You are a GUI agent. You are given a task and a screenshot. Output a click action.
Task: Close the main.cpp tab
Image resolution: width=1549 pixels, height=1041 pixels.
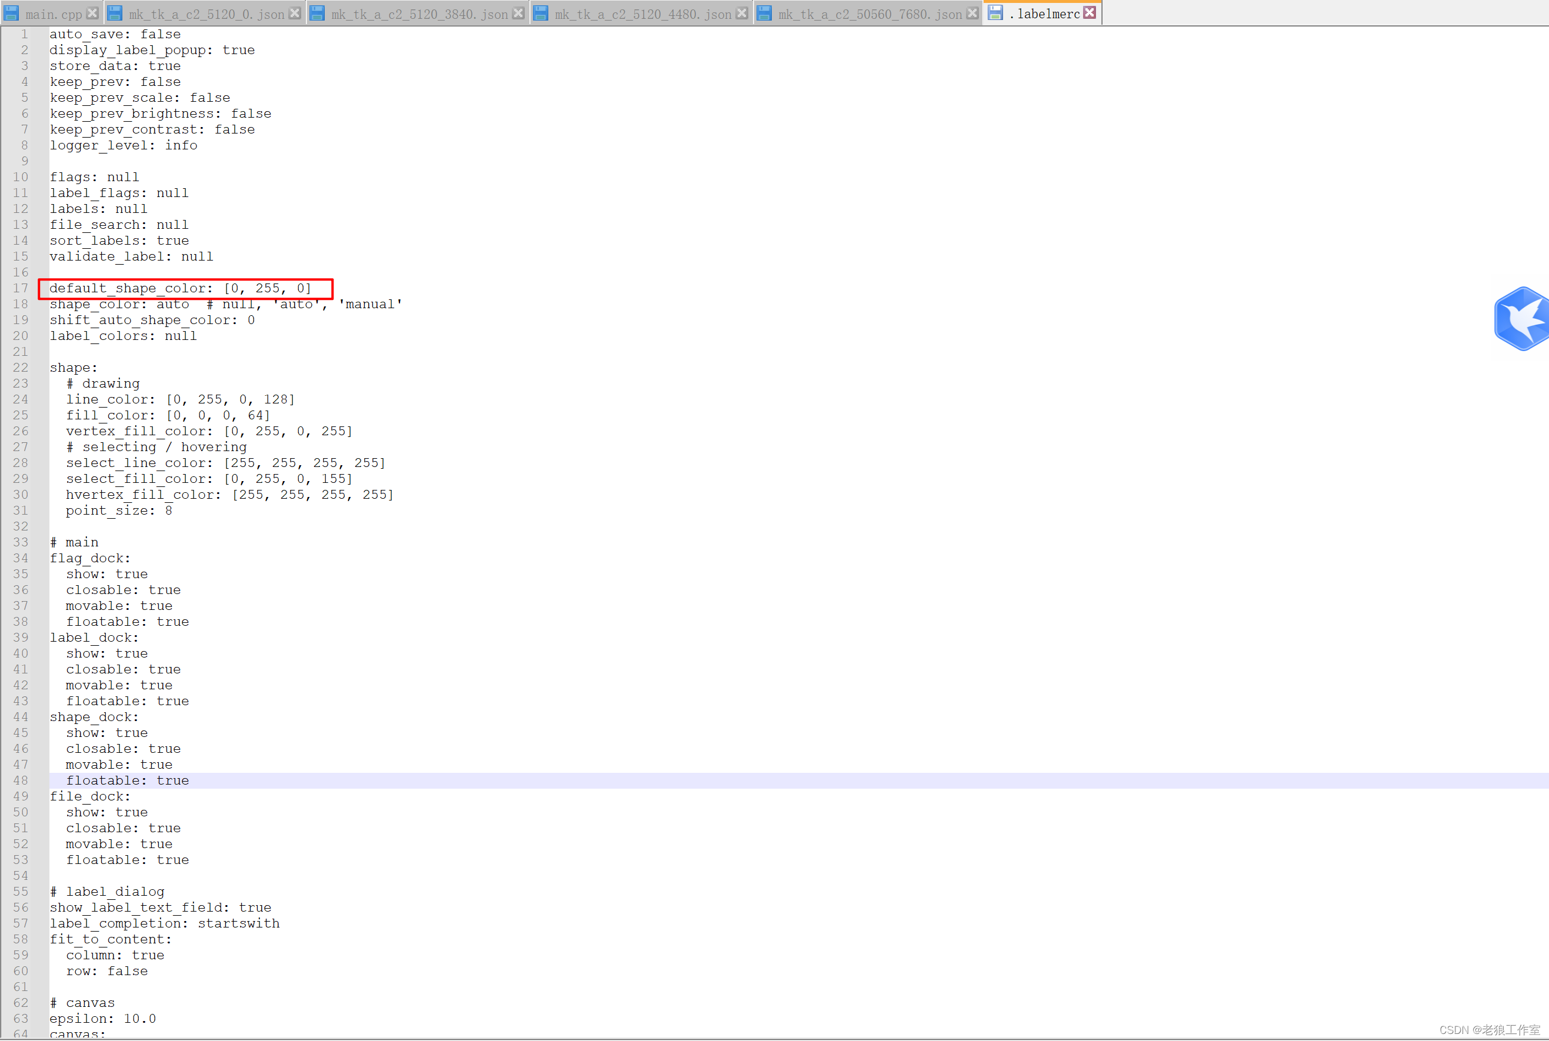92,12
